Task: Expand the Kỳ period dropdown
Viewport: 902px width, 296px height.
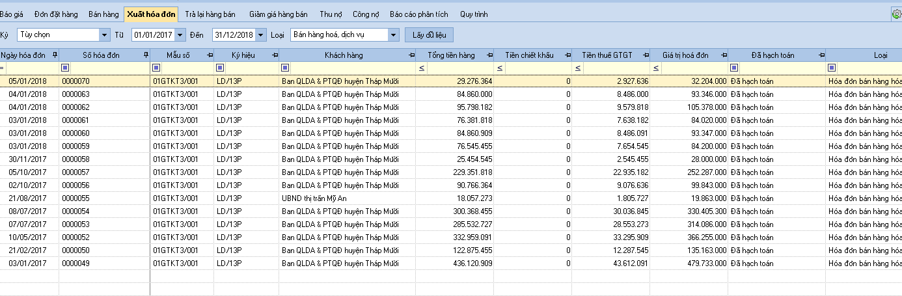Action: [x=105, y=34]
